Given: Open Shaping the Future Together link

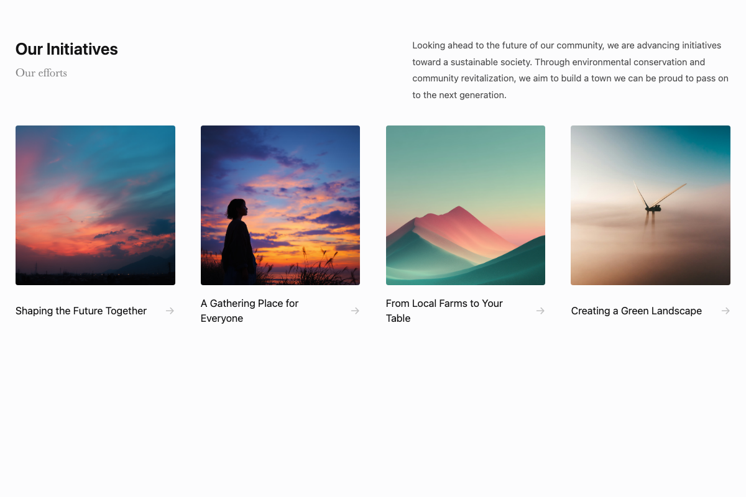Looking at the screenshot, I should pyautogui.click(x=81, y=311).
